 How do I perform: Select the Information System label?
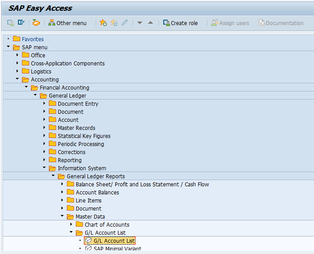[82, 168]
